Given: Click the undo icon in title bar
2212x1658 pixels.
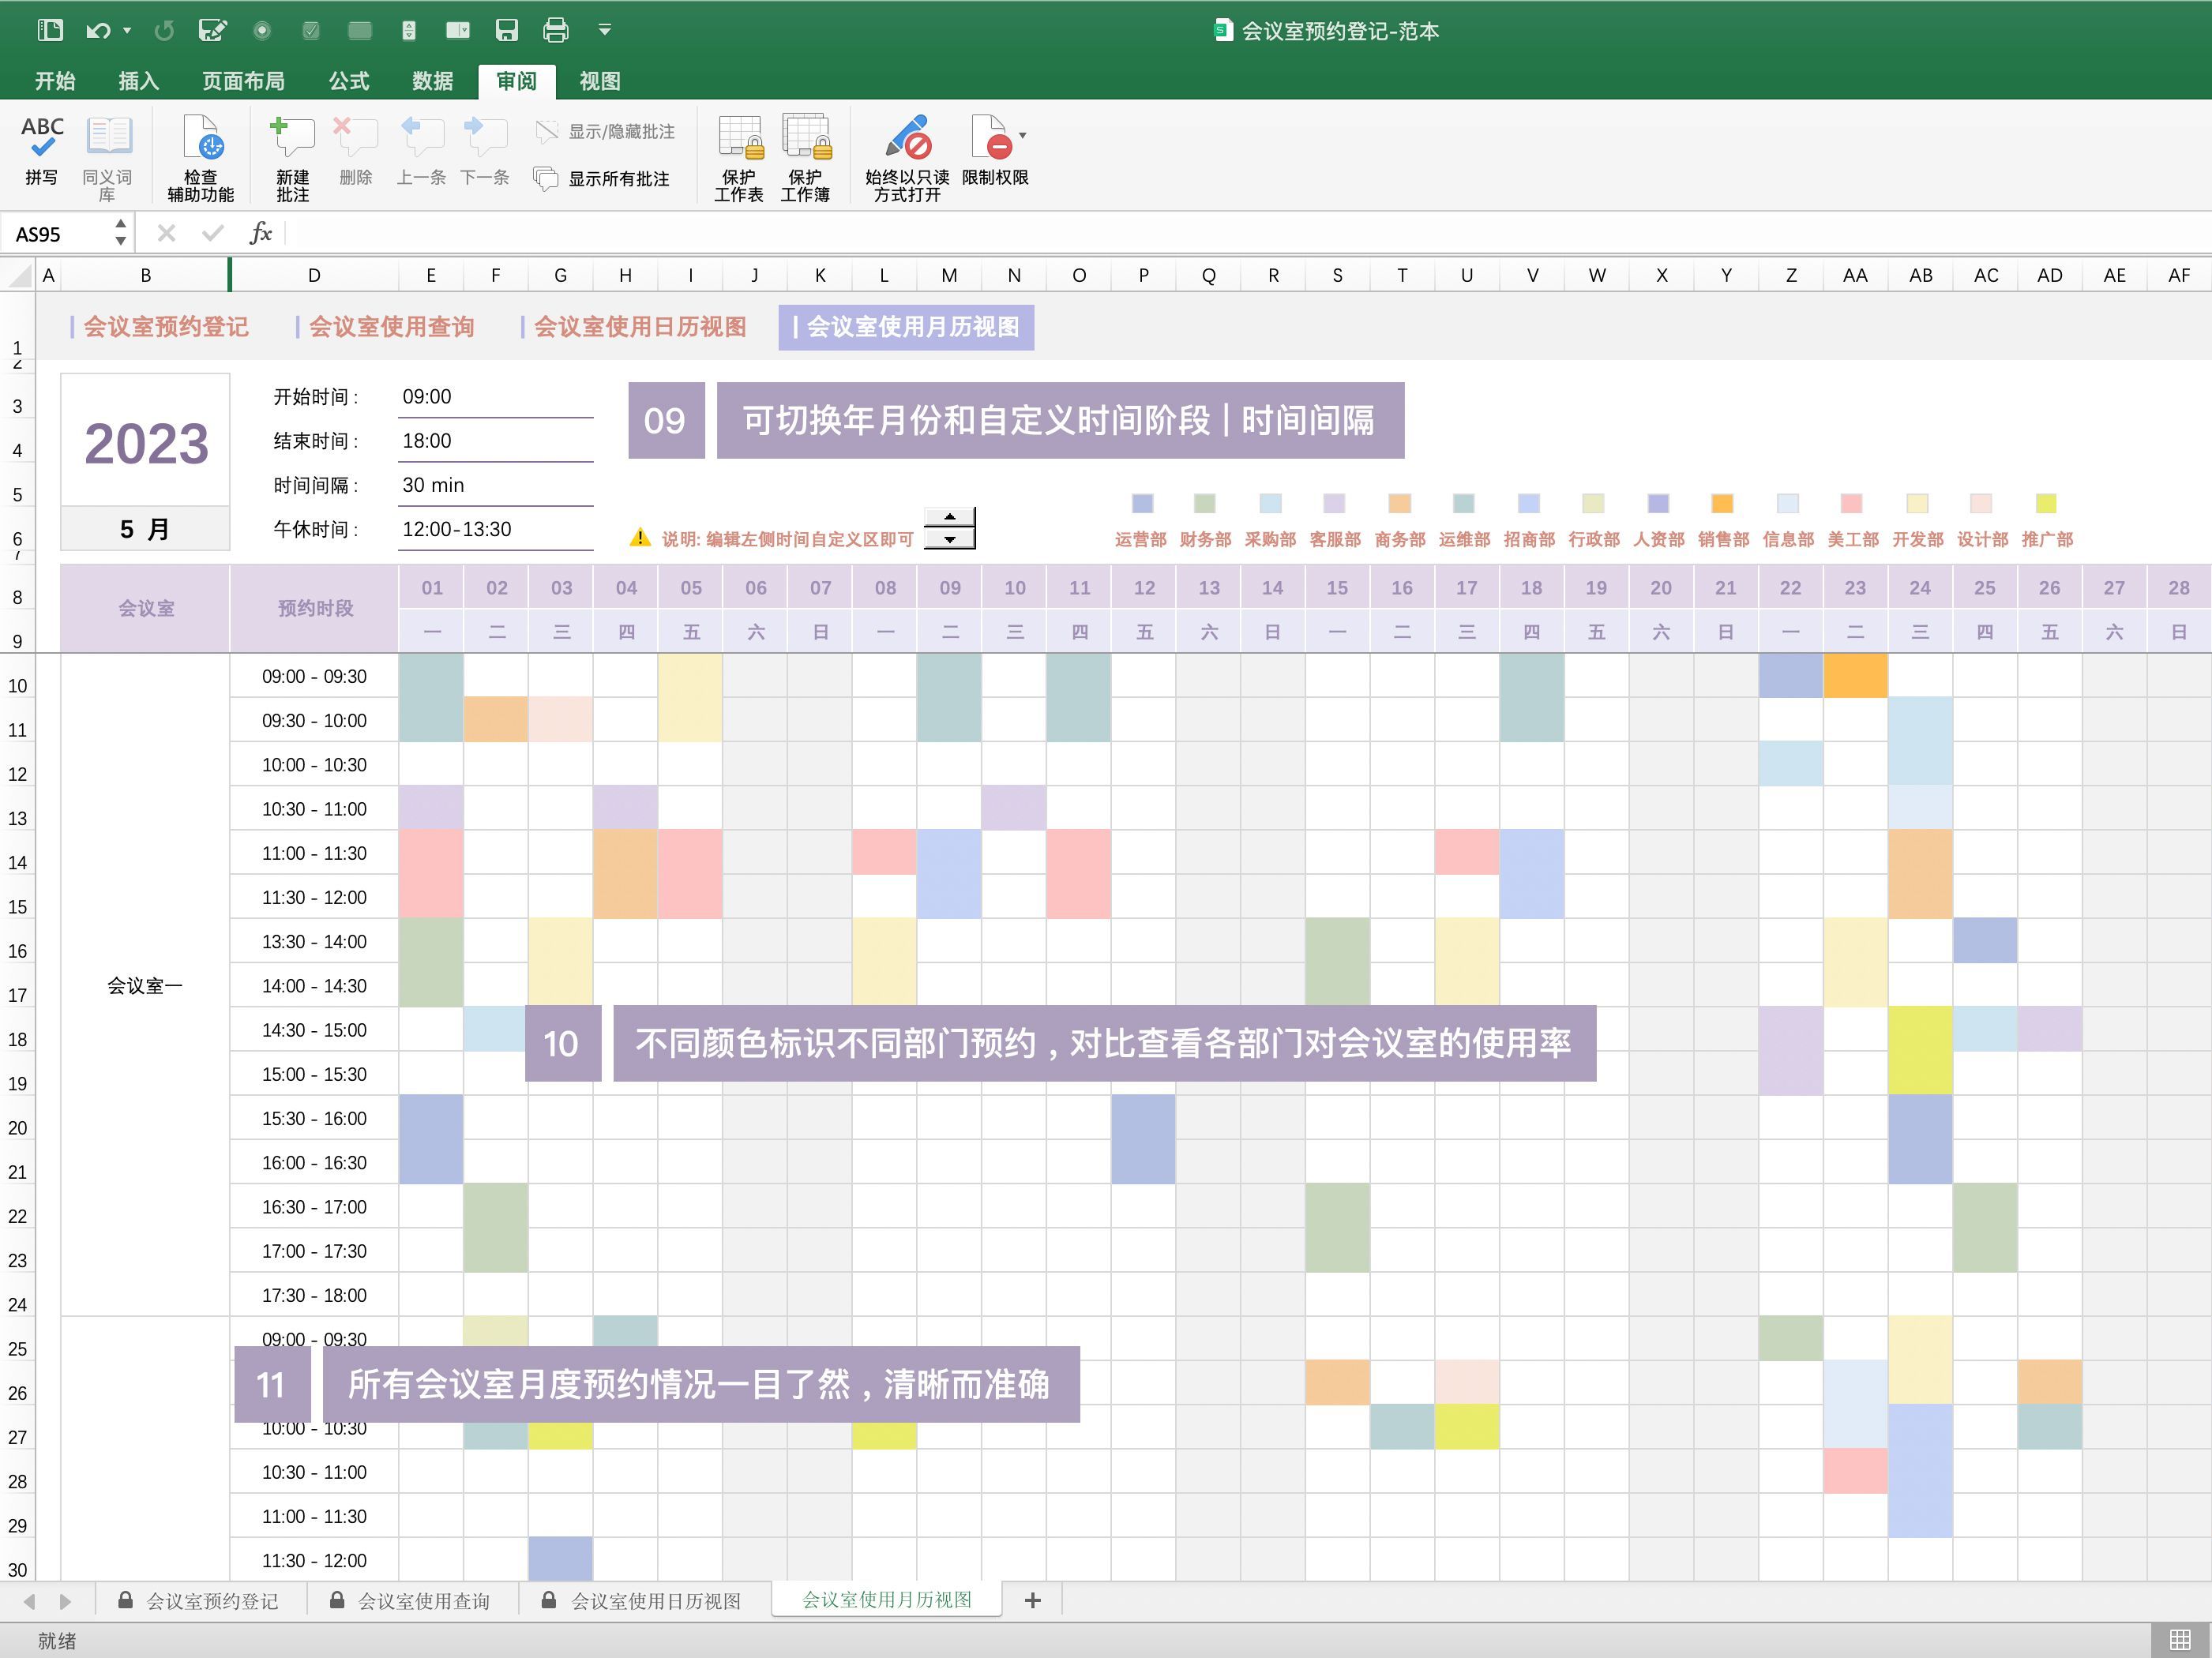Looking at the screenshot, I should [97, 31].
